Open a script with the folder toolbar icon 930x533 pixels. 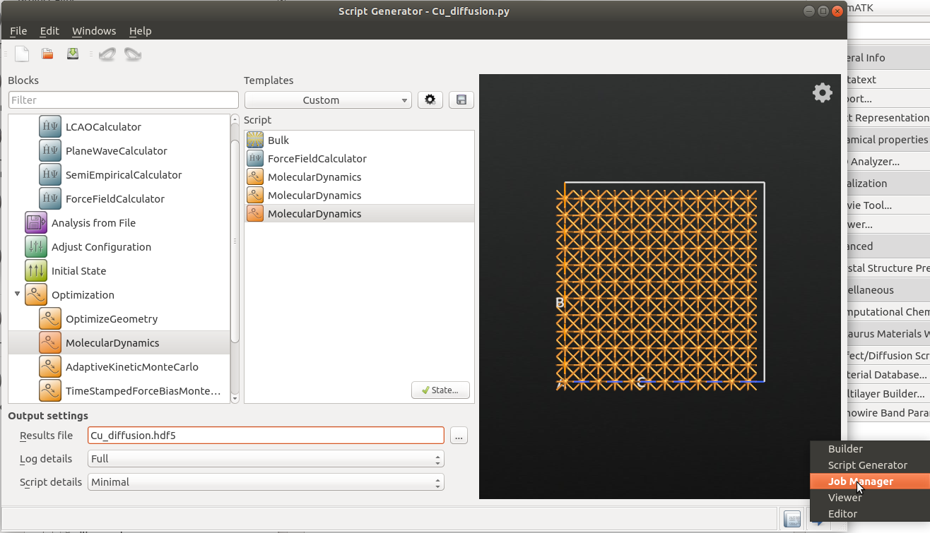click(x=47, y=54)
